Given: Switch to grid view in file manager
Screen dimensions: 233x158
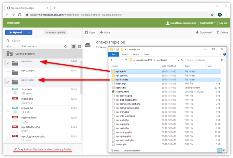Looking at the screenshot, I should tap(79, 46).
